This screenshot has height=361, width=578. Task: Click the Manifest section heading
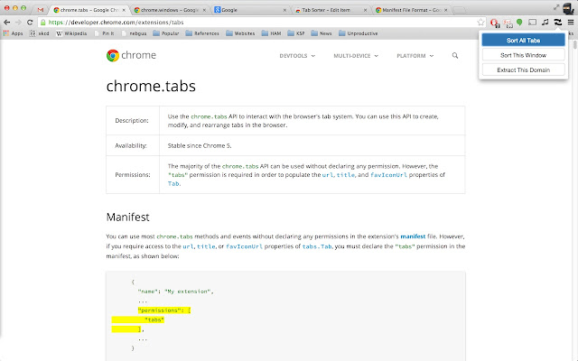(127, 217)
